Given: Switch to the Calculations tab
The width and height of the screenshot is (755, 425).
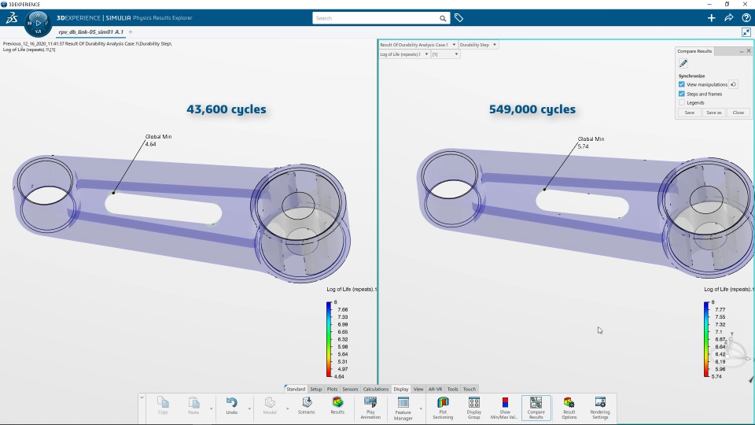Looking at the screenshot, I should (x=376, y=389).
